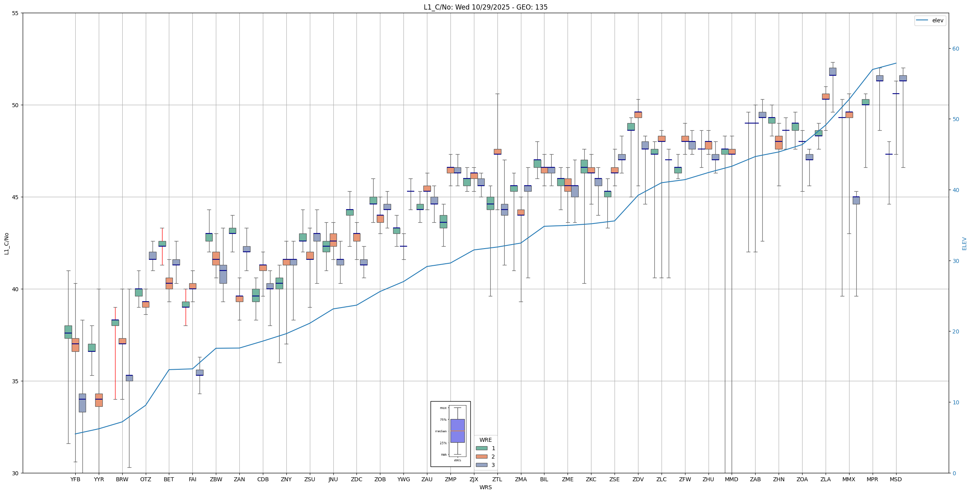Click the 60 tick on right elevation axis
The height and width of the screenshot is (494, 971).
955,49
